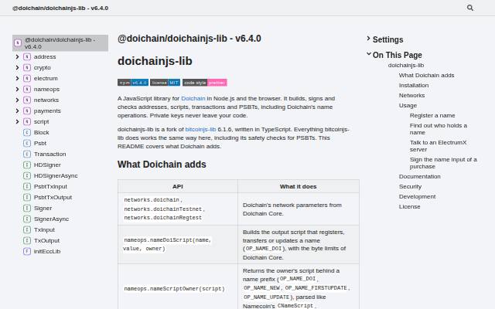The image size is (495, 309).
Task: Click the What Doichain adds heading
Action: pyautogui.click(x=162, y=165)
